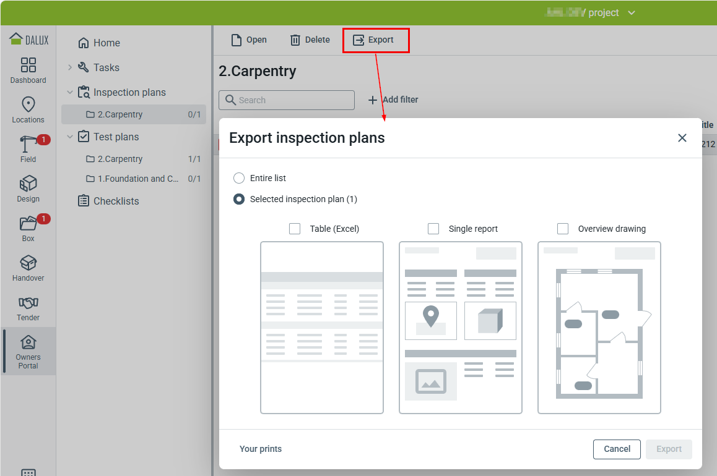Select the Design cube icon
717x476 pixels.
pos(28,184)
